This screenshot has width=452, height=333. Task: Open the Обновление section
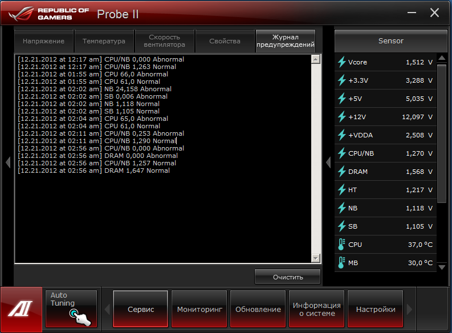pyautogui.click(x=258, y=309)
